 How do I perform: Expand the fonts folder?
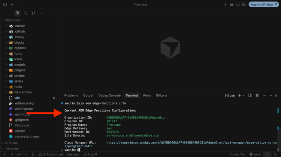(x=6, y=54)
